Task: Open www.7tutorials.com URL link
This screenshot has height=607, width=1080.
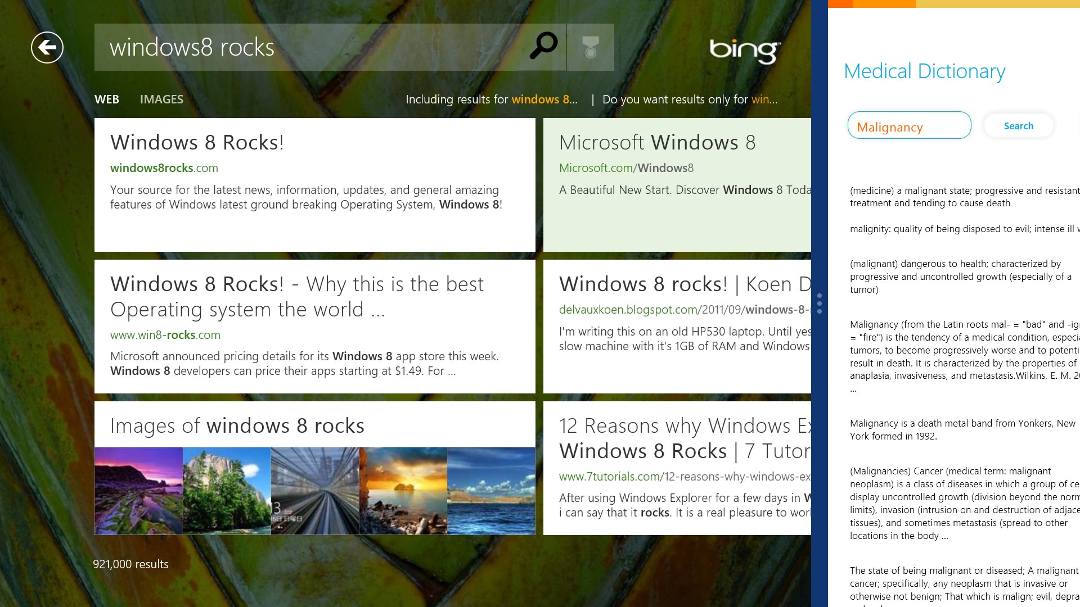Action: point(685,476)
